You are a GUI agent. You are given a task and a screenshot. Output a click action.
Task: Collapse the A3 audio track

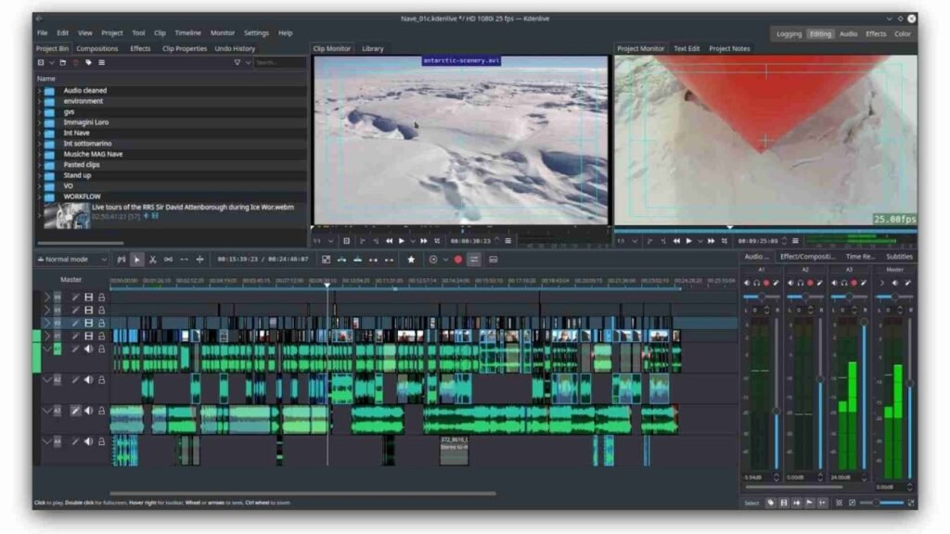point(48,410)
